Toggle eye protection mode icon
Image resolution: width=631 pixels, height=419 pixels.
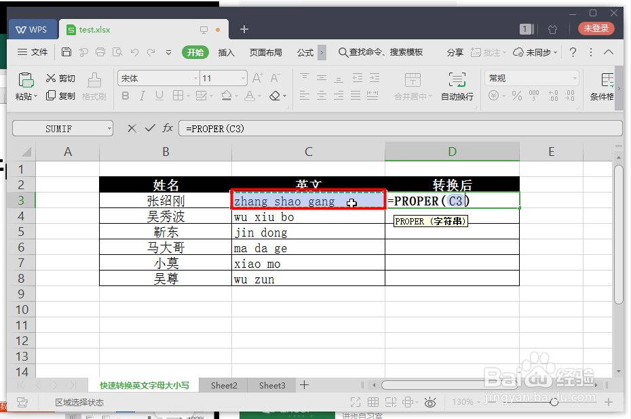(x=429, y=401)
